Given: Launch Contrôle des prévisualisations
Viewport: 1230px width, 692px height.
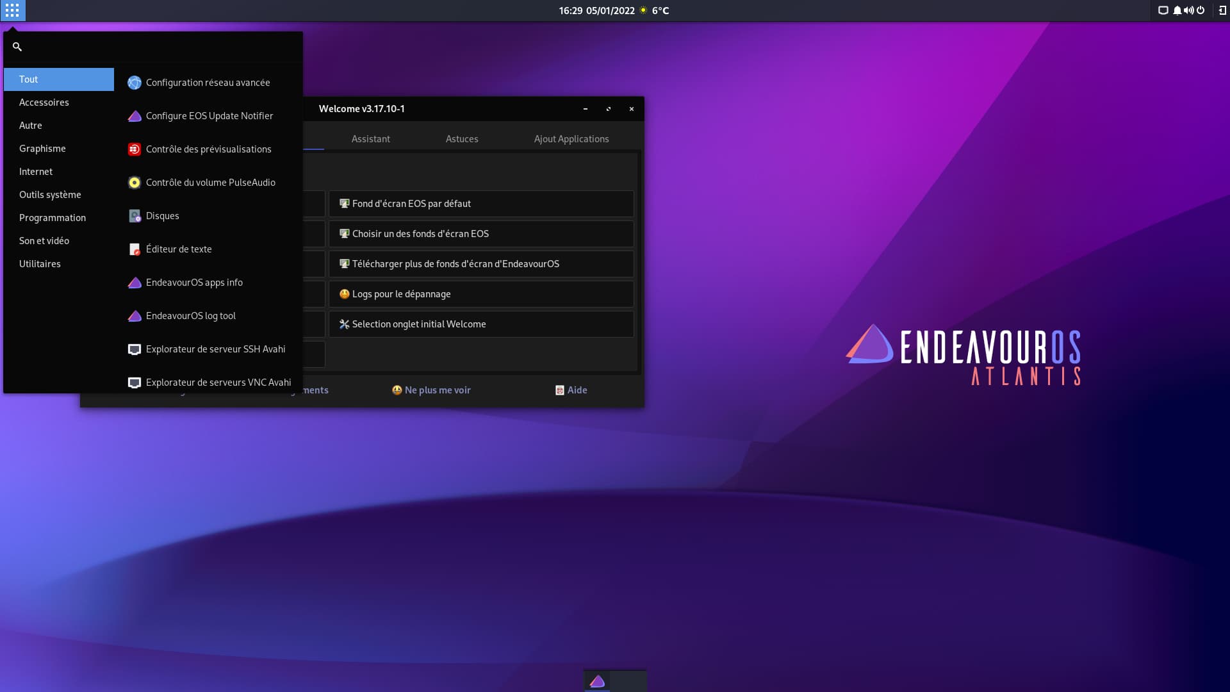Looking at the screenshot, I should click(x=209, y=149).
